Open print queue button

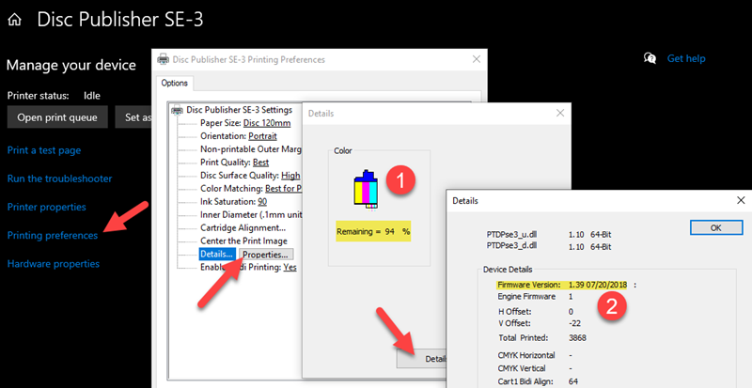click(x=57, y=117)
